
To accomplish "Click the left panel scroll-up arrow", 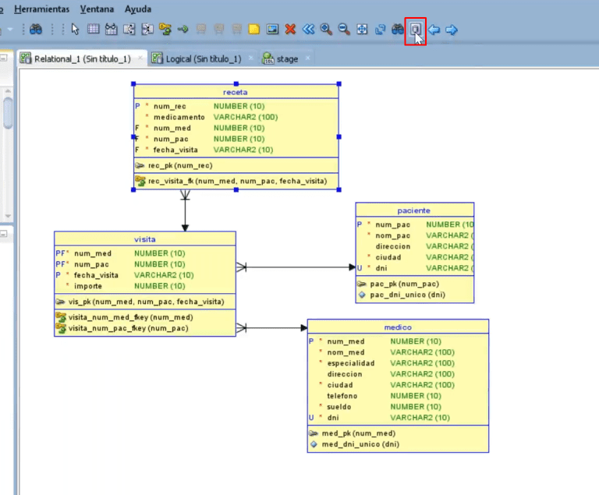I will click(8, 91).
